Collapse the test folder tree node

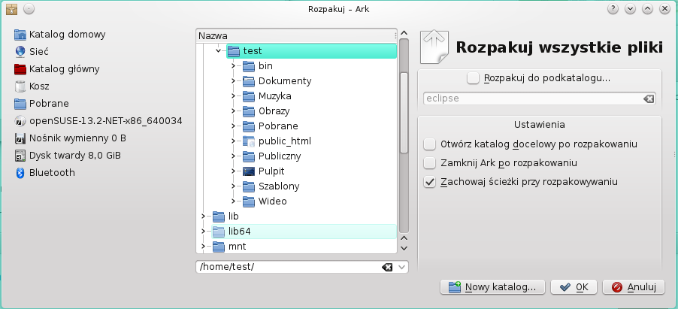tap(218, 51)
